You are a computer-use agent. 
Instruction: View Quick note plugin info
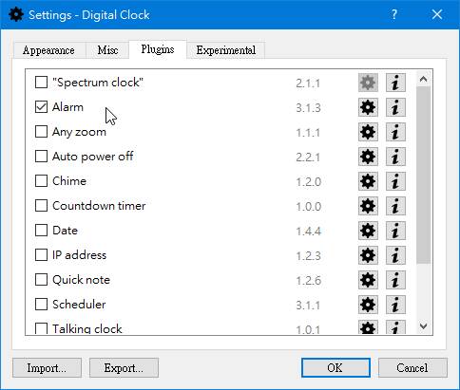point(395,280)
